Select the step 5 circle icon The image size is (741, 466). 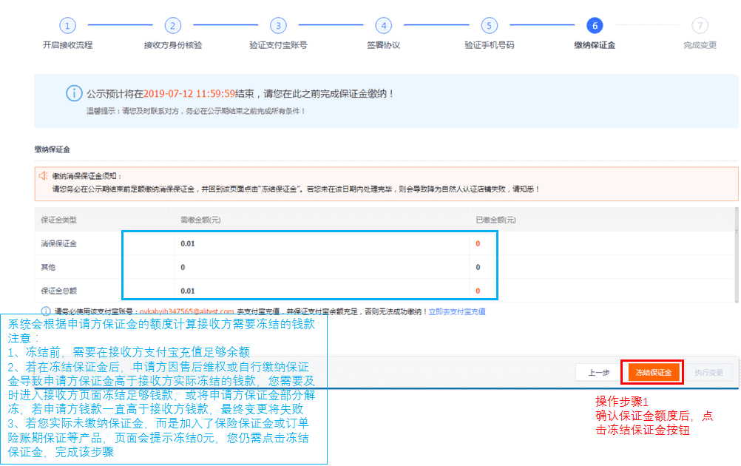(x=489, y=26)
